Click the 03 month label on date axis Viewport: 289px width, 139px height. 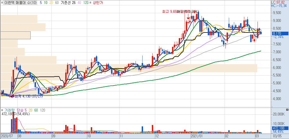pyautogui.click(x=257, y=136)
